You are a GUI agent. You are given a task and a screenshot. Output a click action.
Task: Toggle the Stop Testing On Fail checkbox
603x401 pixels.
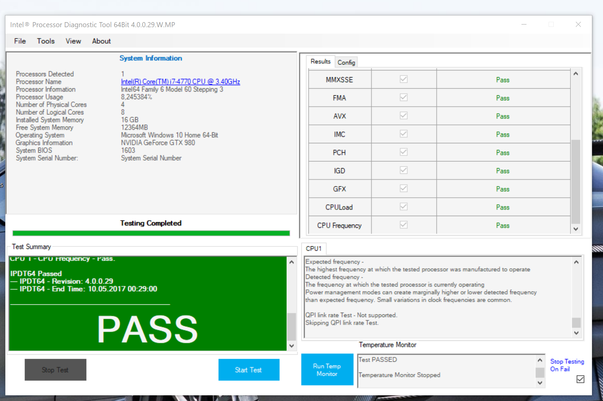580,379
